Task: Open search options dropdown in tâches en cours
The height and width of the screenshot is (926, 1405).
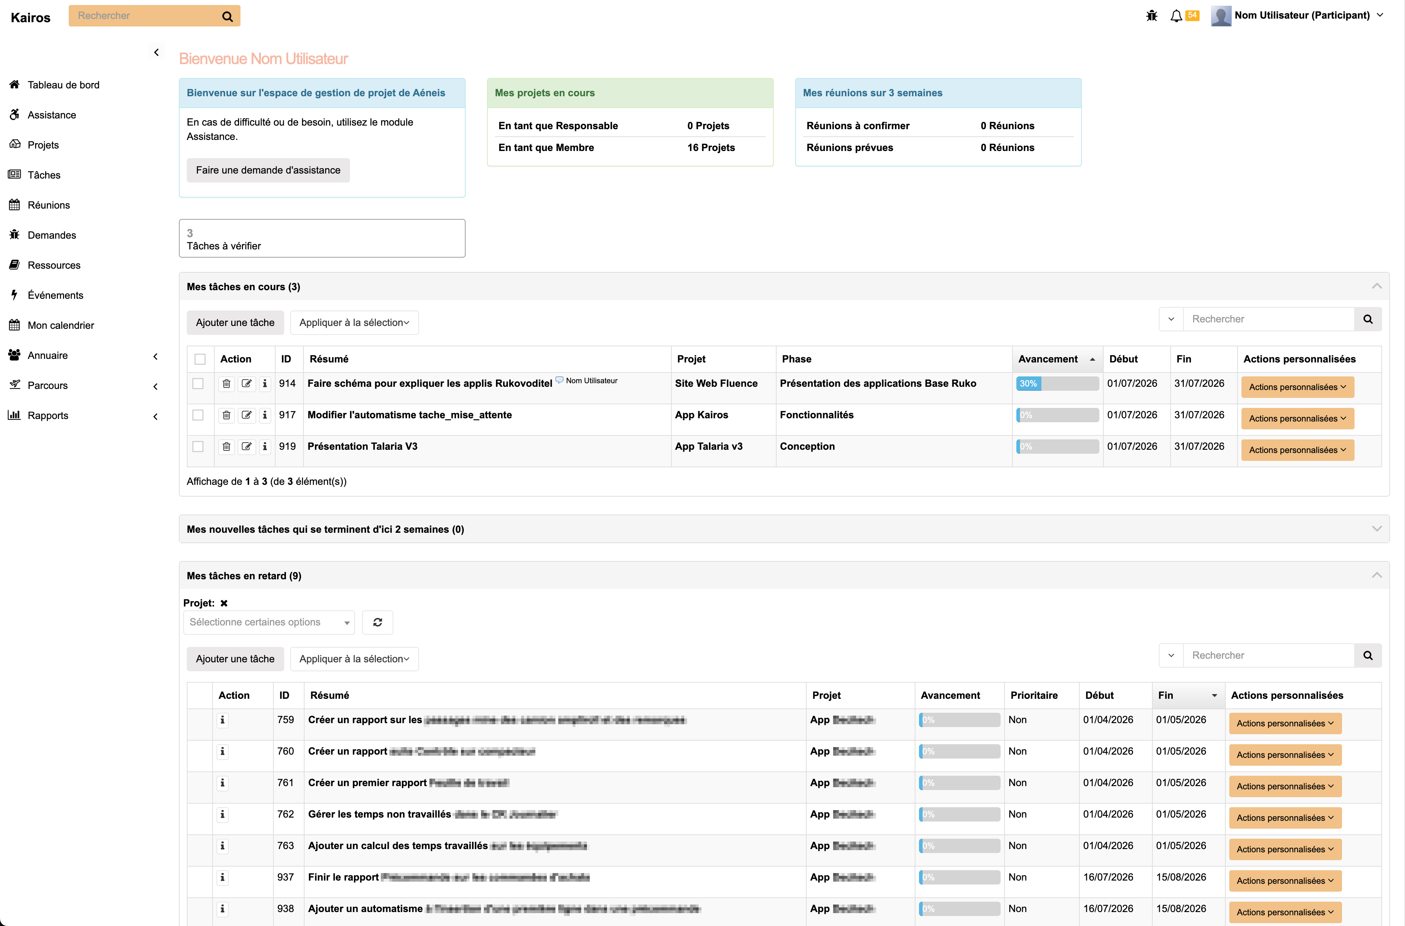Action: 1171,320
